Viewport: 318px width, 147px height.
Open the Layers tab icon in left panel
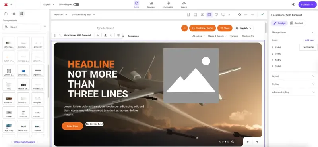(x=14, y=14)
